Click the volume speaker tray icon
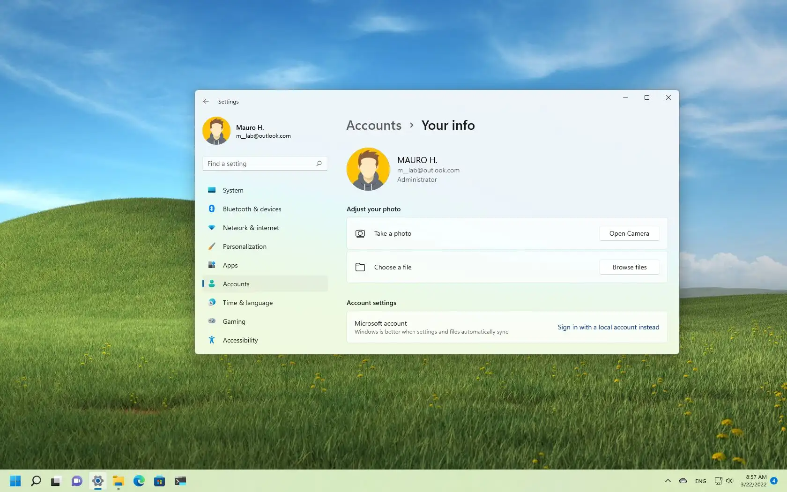 tap(729, 481)
